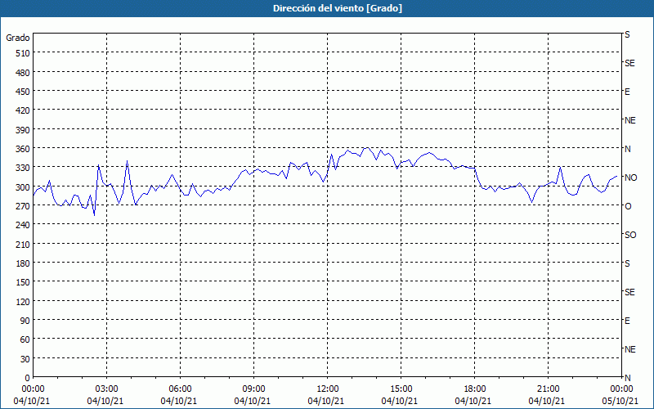Click the 60 degree axis label
This screenshot has width=654, height=409.
(25, 339)
